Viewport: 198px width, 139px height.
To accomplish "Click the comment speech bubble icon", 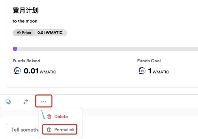I will click(x=8, y=102).
